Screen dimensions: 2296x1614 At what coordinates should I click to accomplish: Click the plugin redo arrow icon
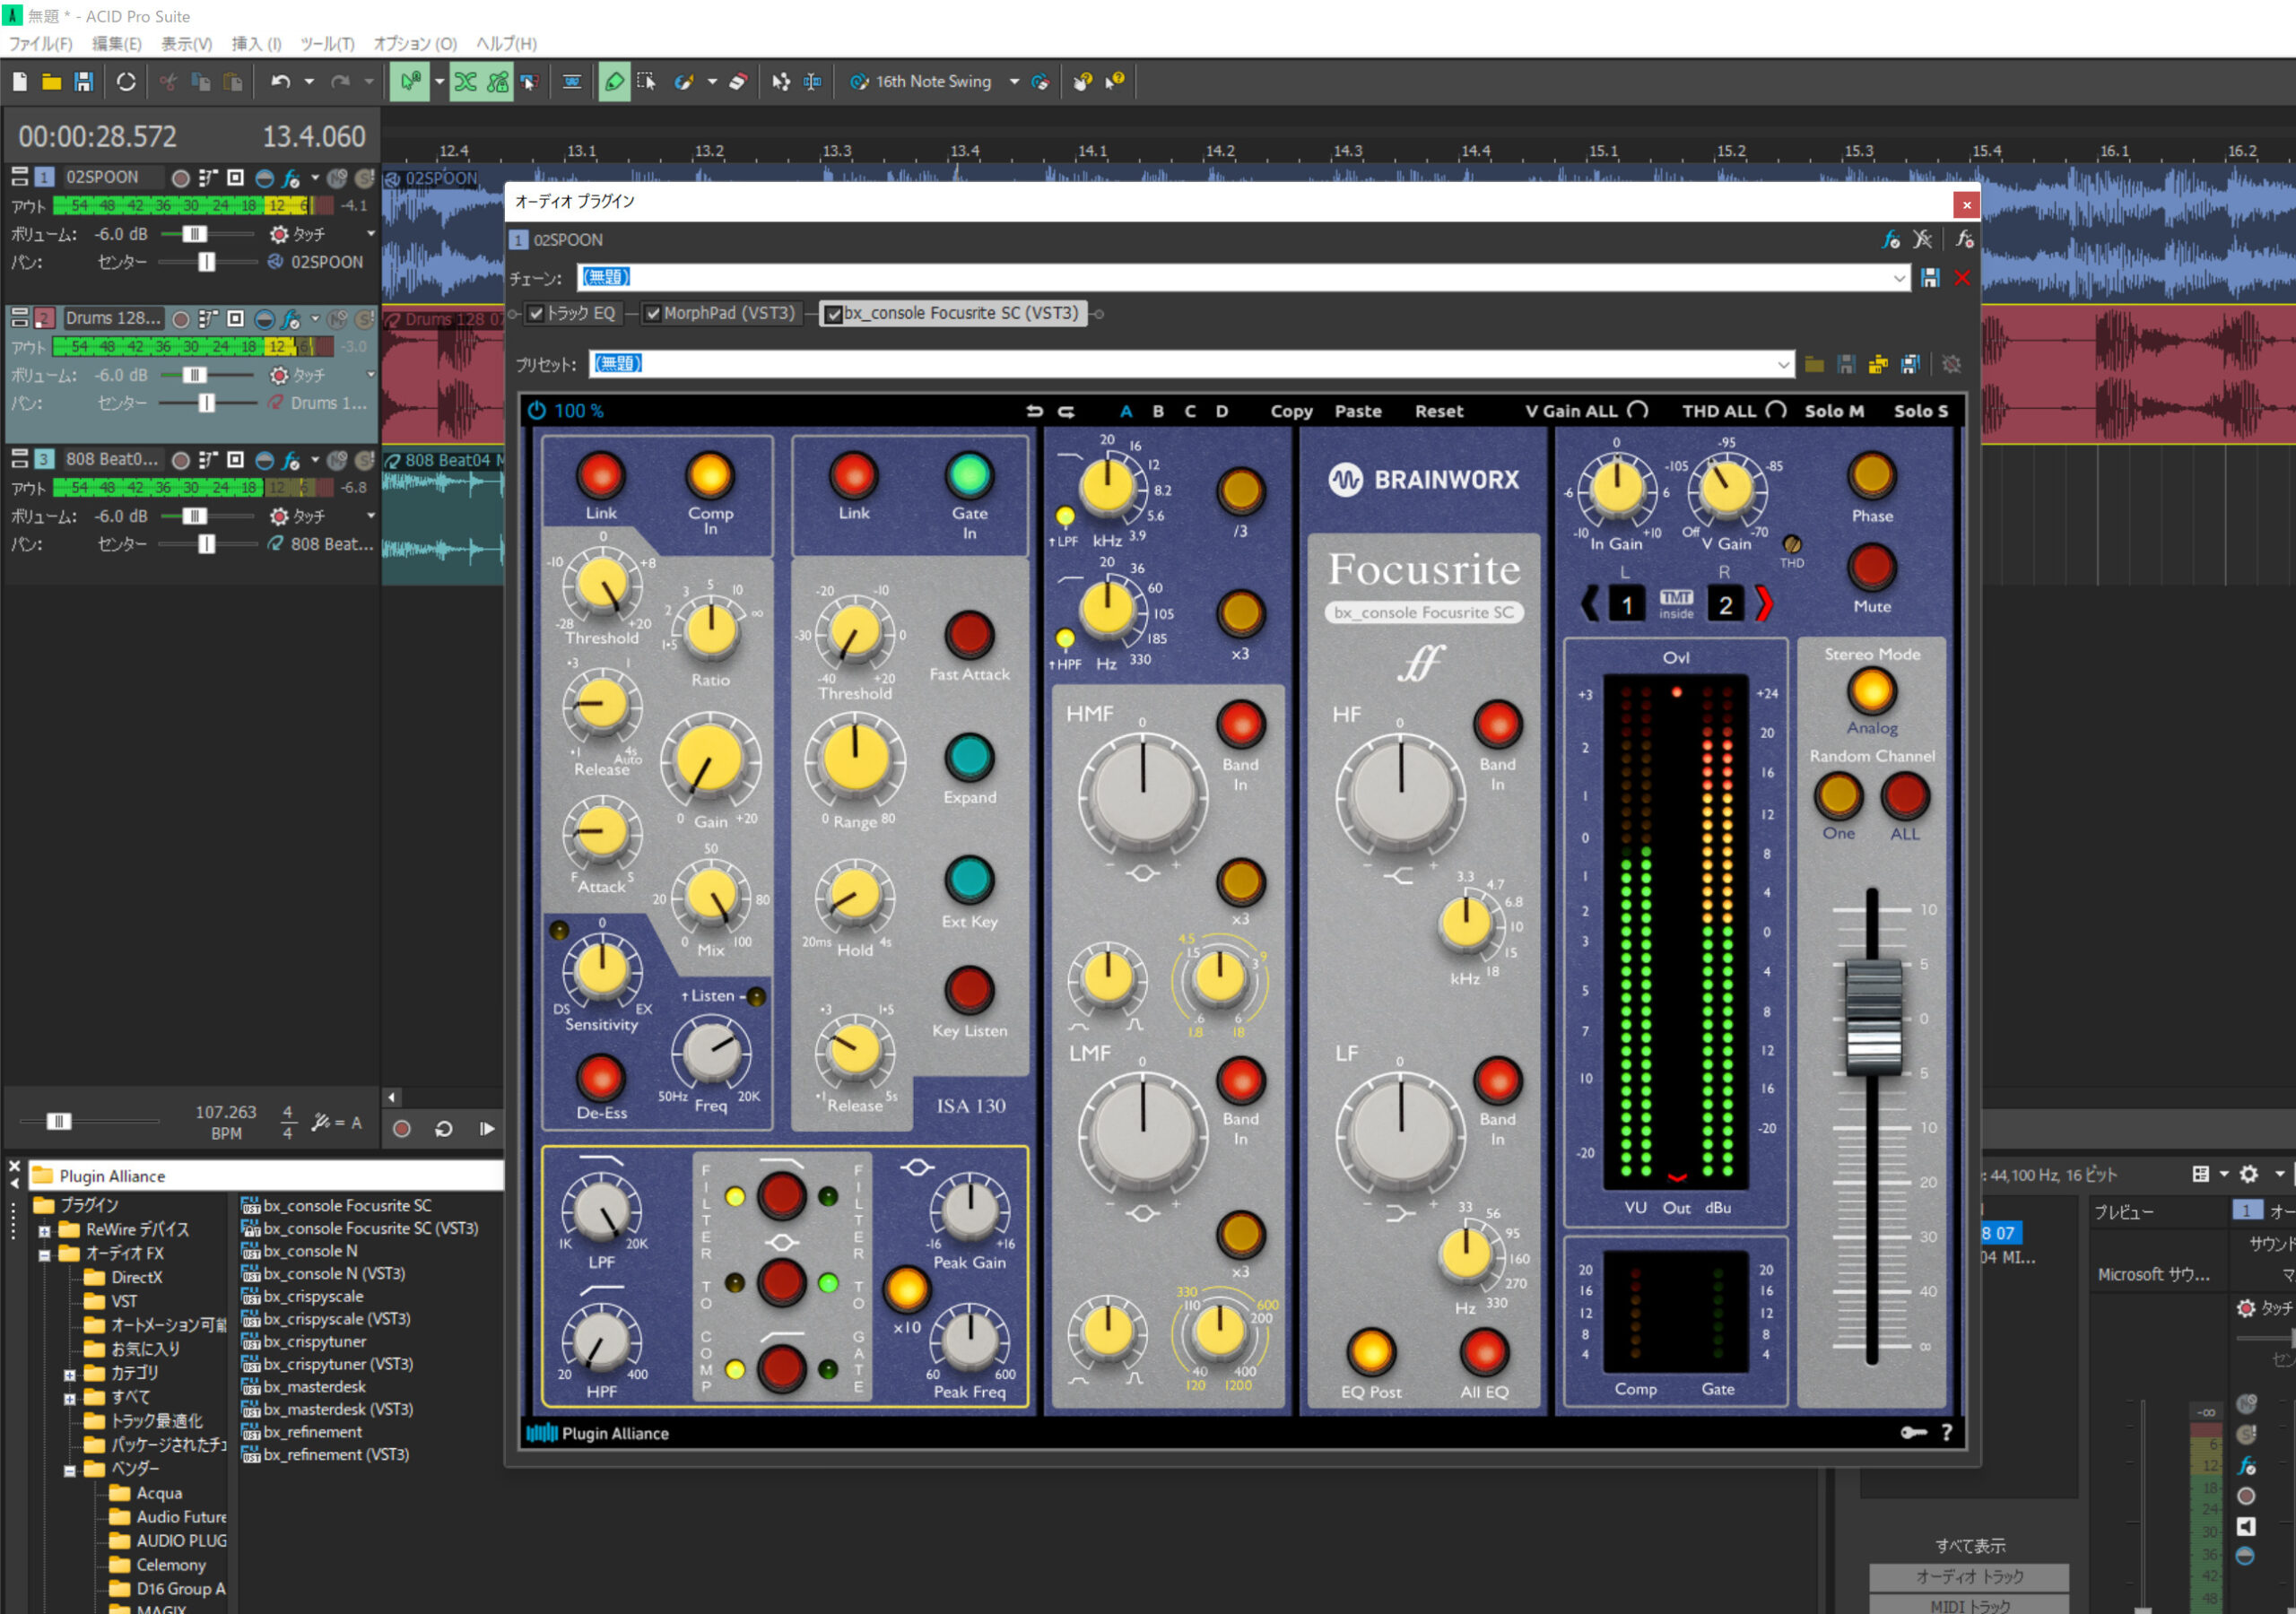(x=1067, y=411)
